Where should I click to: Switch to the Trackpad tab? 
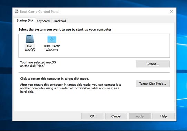click(59, 21)
